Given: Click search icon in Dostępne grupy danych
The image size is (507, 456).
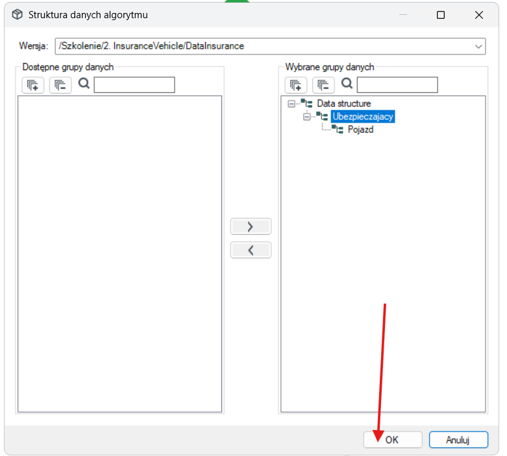Looking at the screenshot, I should [84, 84].
